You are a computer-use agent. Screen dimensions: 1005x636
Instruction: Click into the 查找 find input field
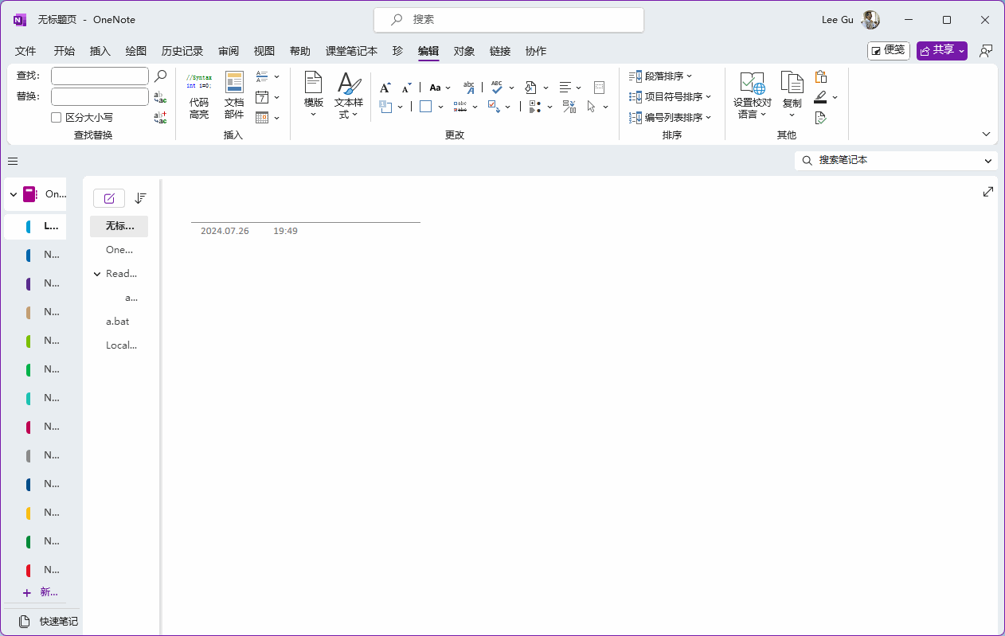(x=100, y=76)
